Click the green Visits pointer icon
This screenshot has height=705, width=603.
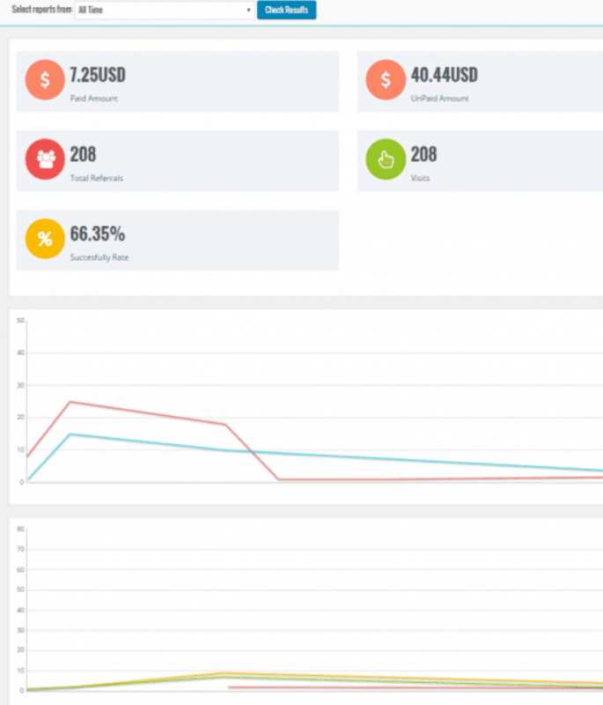[386, 160]
